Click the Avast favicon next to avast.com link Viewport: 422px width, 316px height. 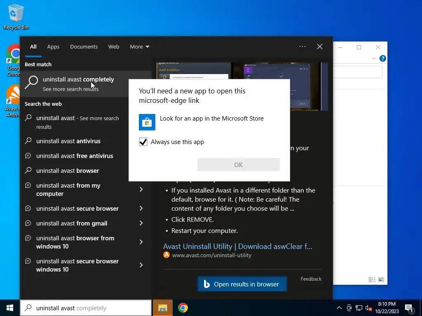166,255
